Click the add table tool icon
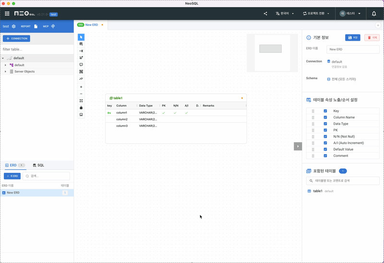Viewport: 384px width, 263px height. (x=81, y=44)
